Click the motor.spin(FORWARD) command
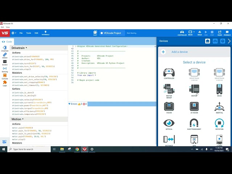Screen dimensions: 232x174 [22, 128]
